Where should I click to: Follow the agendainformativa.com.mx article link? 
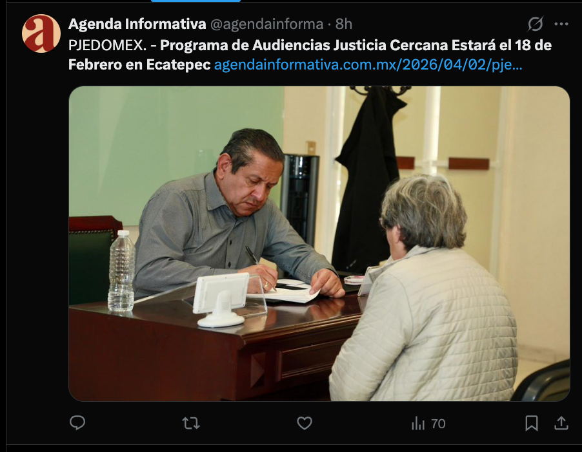(368, 65)
